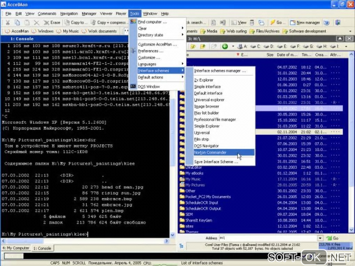Click the Go button beside Address

(332, 238)
